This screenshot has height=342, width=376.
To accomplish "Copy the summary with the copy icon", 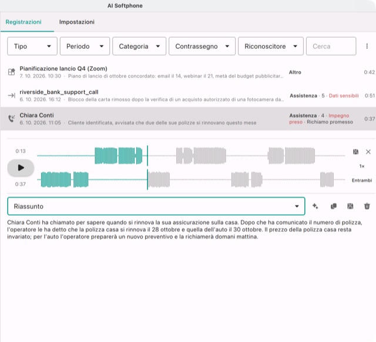I will click(x=333, y=206).
